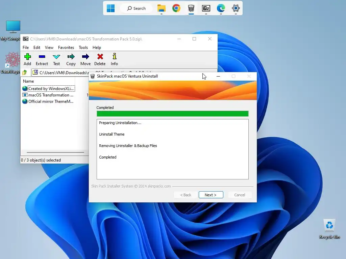Click 'Removing Uninstaller & Backup Files' log line
The width and height of the screenshot is (346, 259).
[x=128, y=146]
